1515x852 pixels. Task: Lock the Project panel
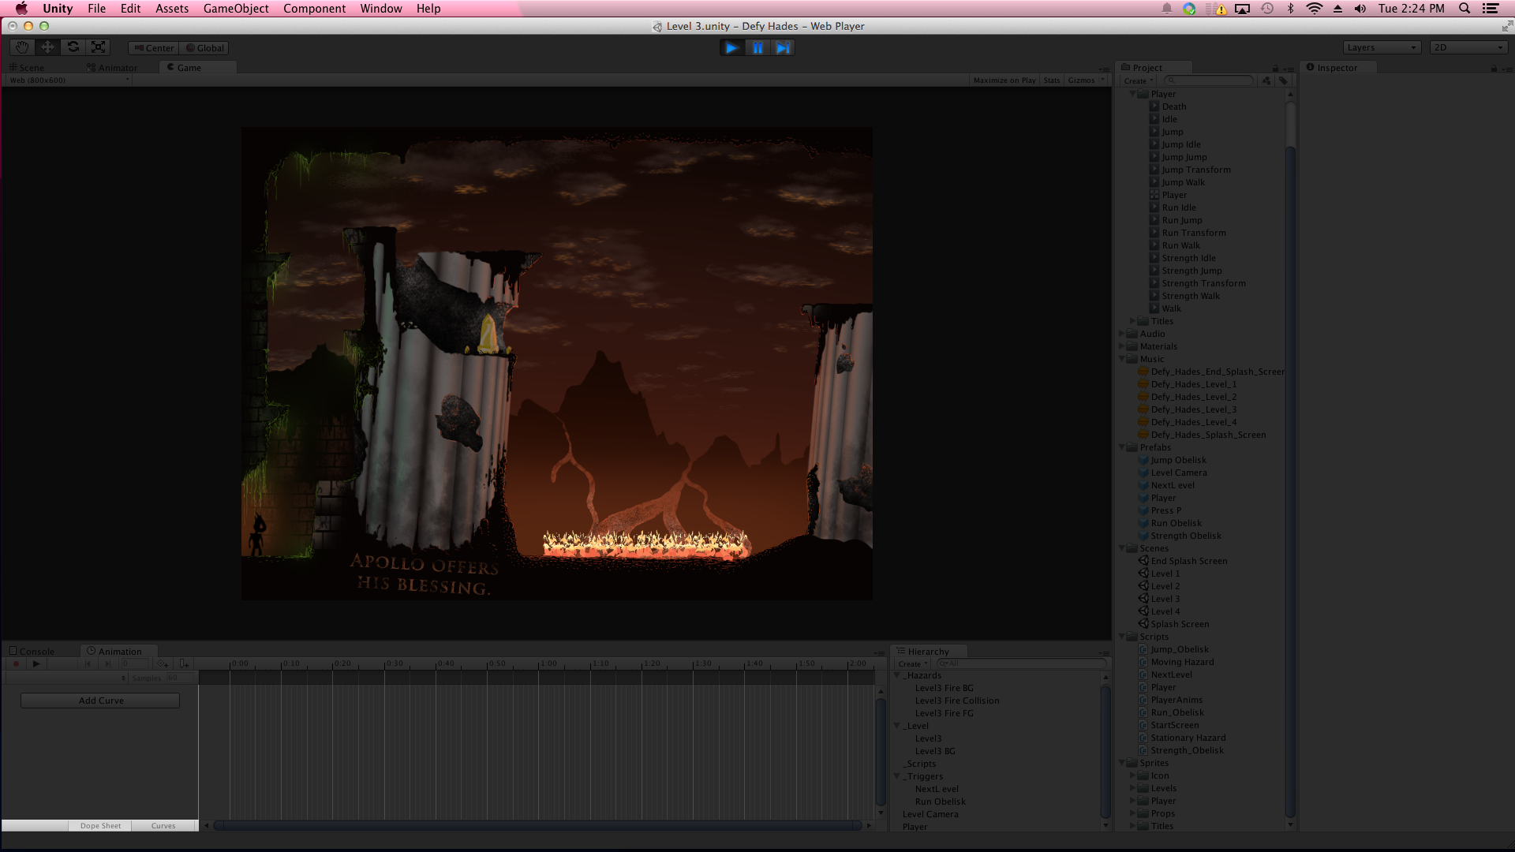[x=1275, y=69]
